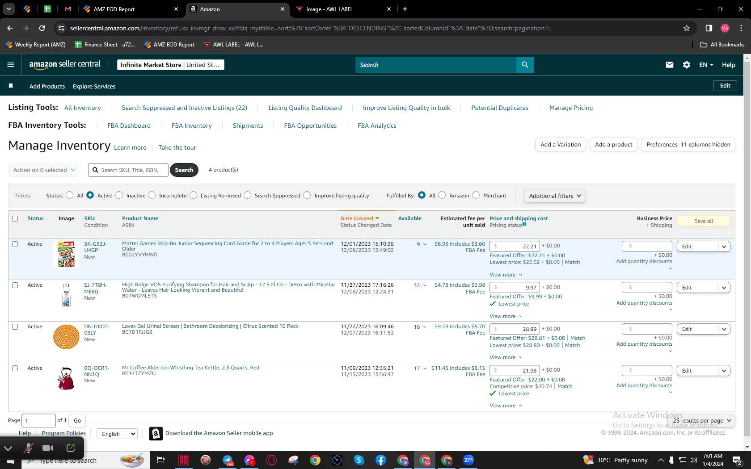Open Opera browser from the taskbar
The image size is (751, 469).
[x=271, y=460]
